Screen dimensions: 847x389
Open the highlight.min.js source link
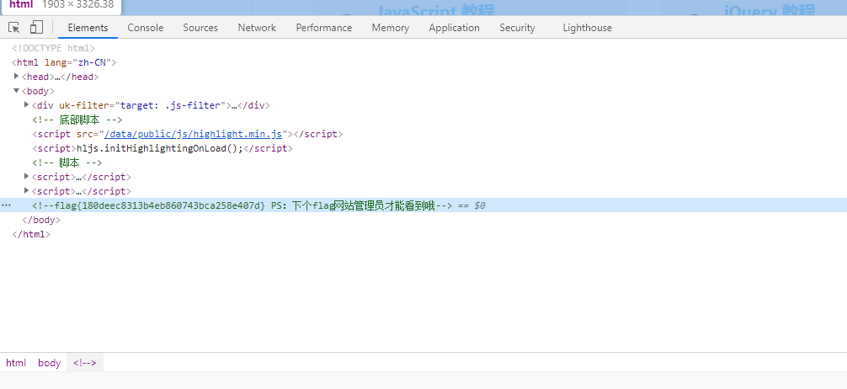193,134
